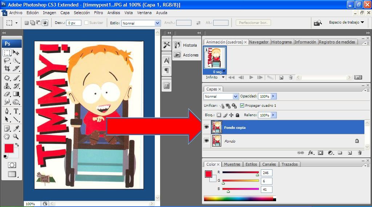This screenshot has width=372, height=207.
Task: Select the Zoom tool
Action: [x=16, y=136]
